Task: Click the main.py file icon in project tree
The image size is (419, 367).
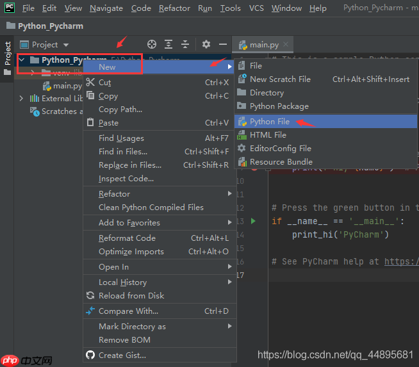Action: click(47, 86)
